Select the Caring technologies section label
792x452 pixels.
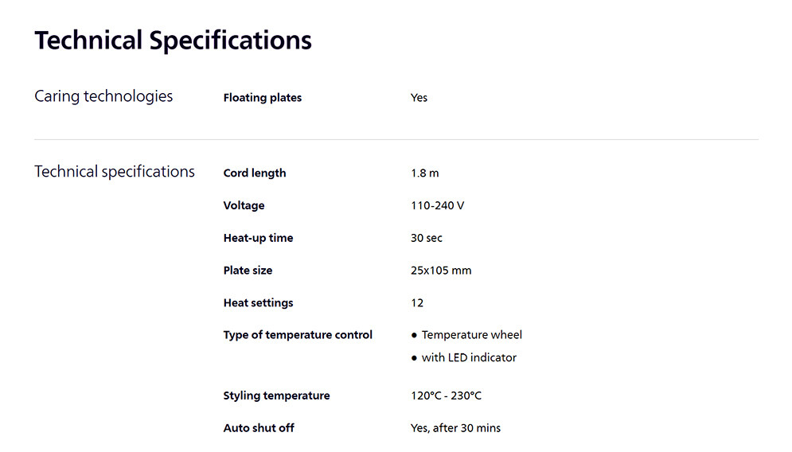tap(103, 96)
